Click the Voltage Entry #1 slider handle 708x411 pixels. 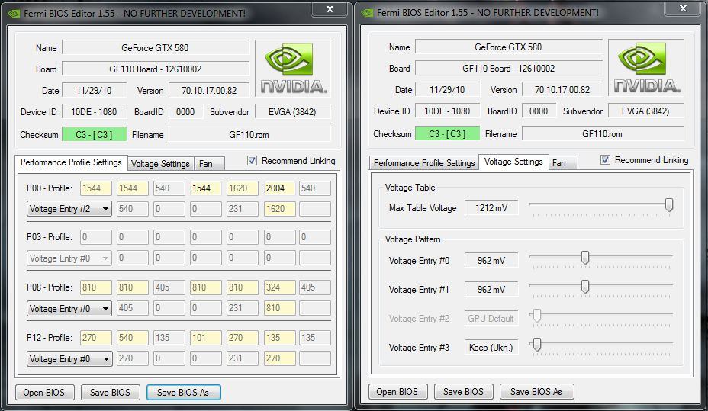tap(585, 287)
